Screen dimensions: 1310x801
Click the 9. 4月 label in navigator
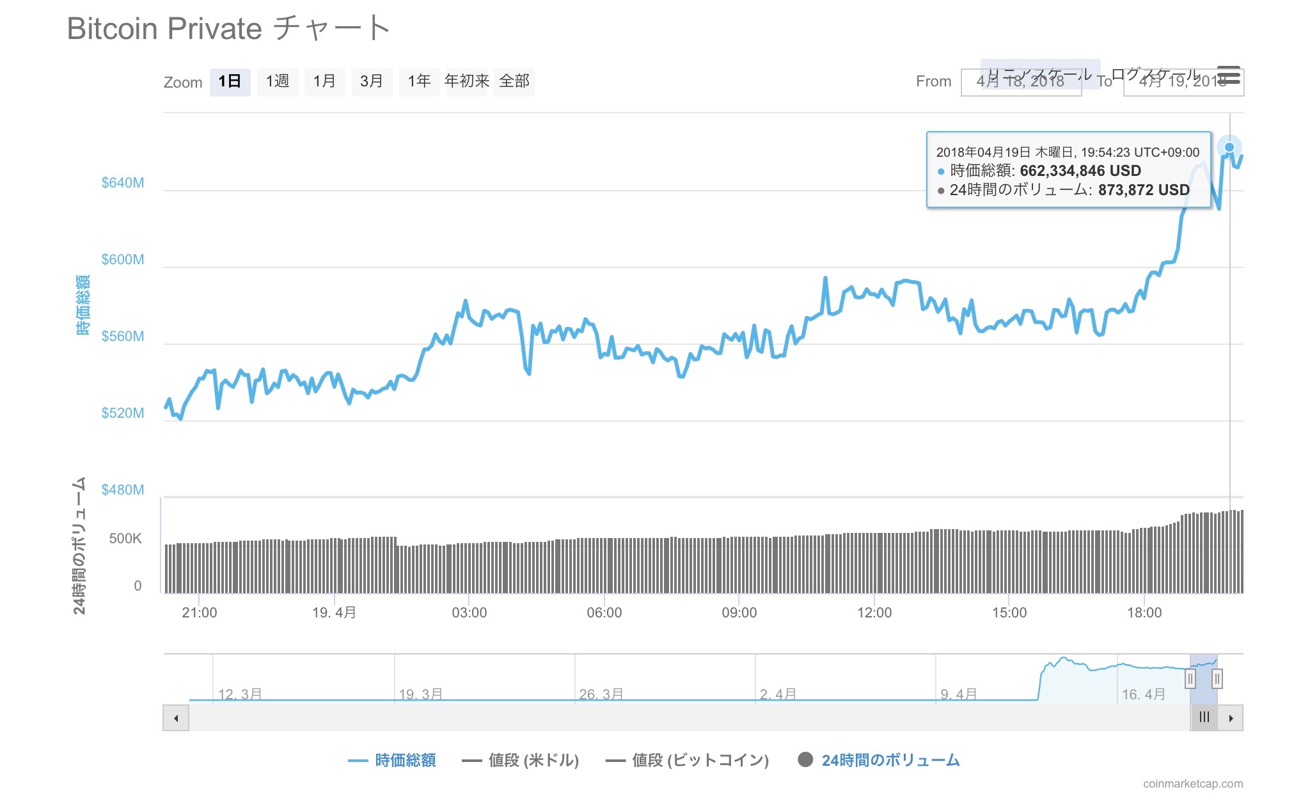coord(958,694)
